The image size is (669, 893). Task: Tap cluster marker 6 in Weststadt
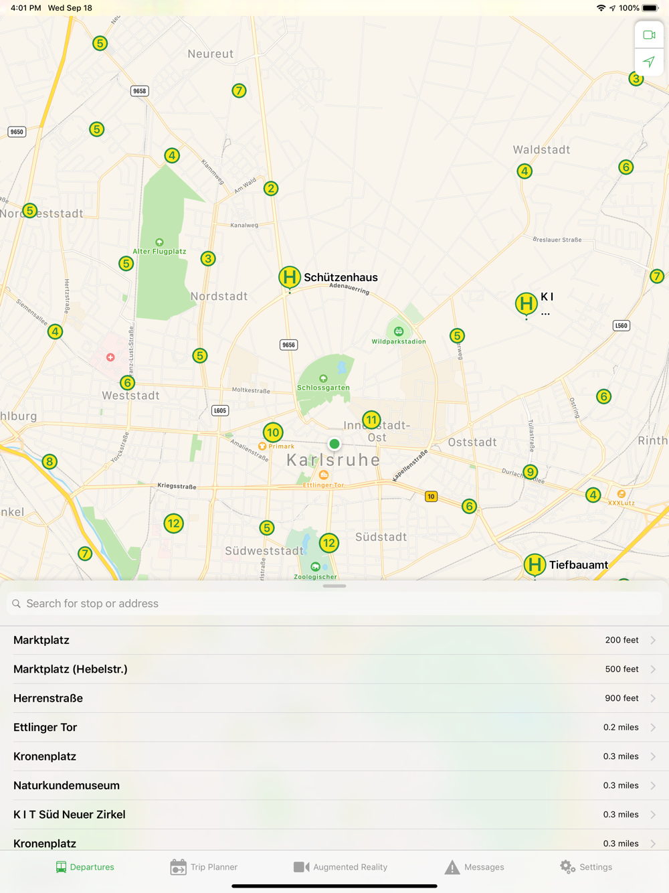(127, 383)
